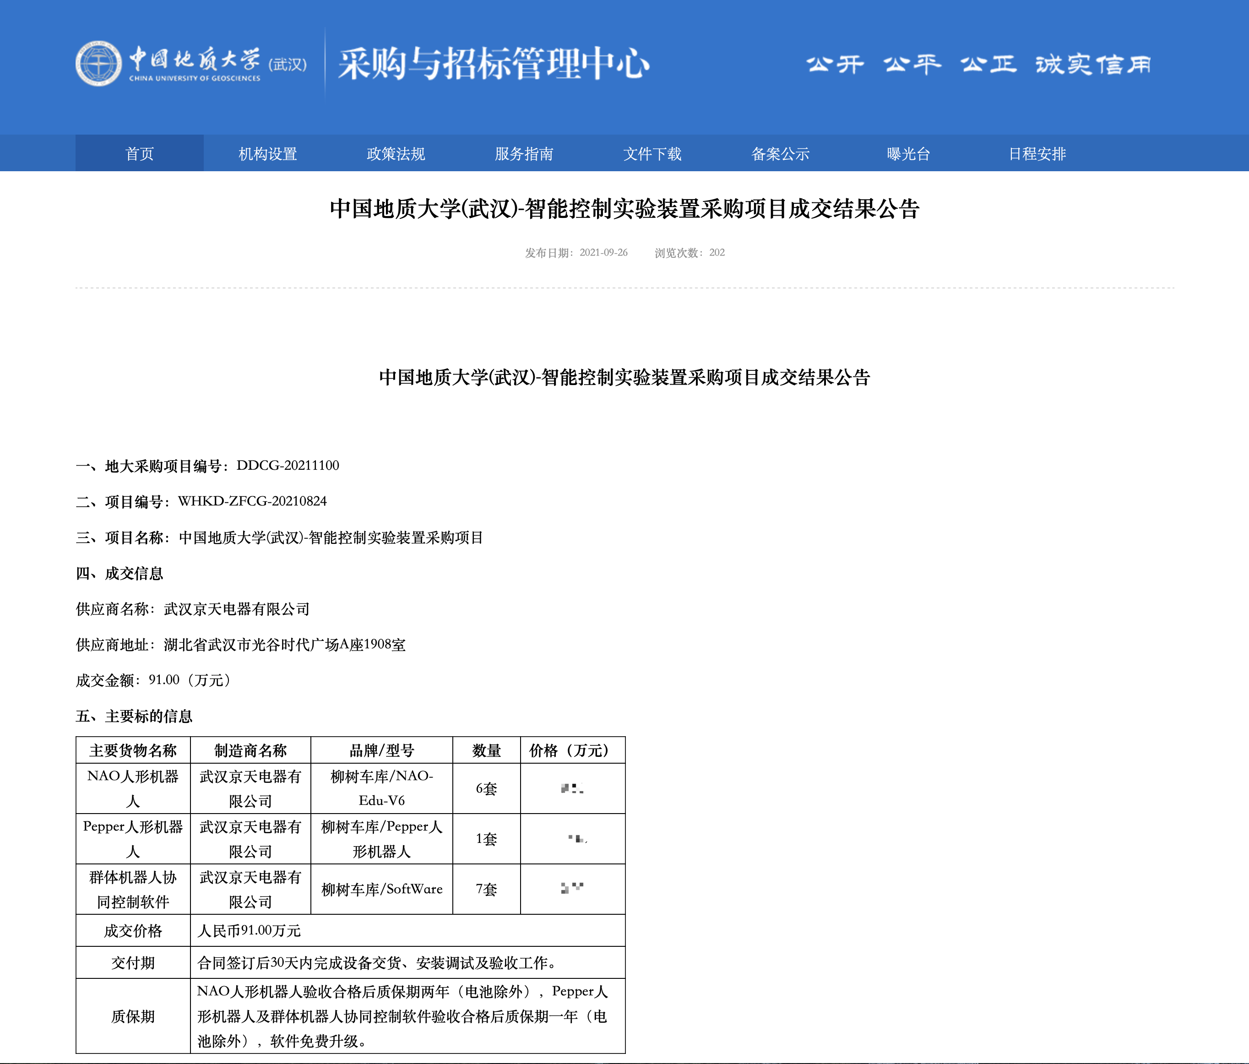
Task: Click manufacturer cell in the NAO row
Action: 251,788
